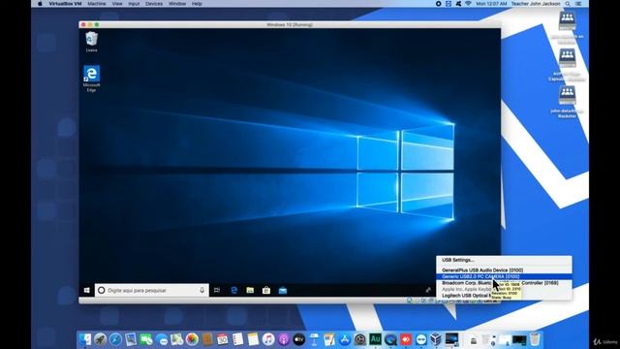This screenshot has height=349, width=620.
Task: Open Photos app in the Dock
Action: 192,339
